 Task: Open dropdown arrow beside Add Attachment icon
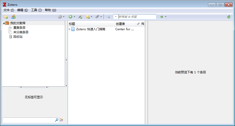(101, 17)
